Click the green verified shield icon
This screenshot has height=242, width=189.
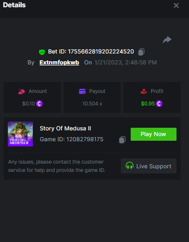42,52
